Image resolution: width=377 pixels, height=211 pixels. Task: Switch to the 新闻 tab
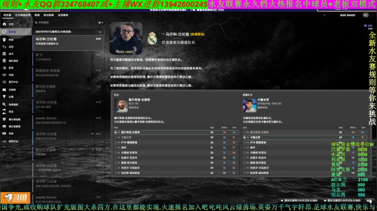pos(37,15)
